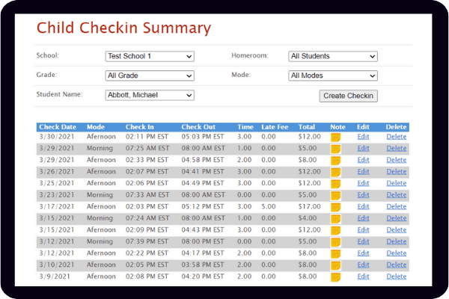The image size is (449, 299).
Task: Click the Create Checkin button
Action: coord(348,96)
